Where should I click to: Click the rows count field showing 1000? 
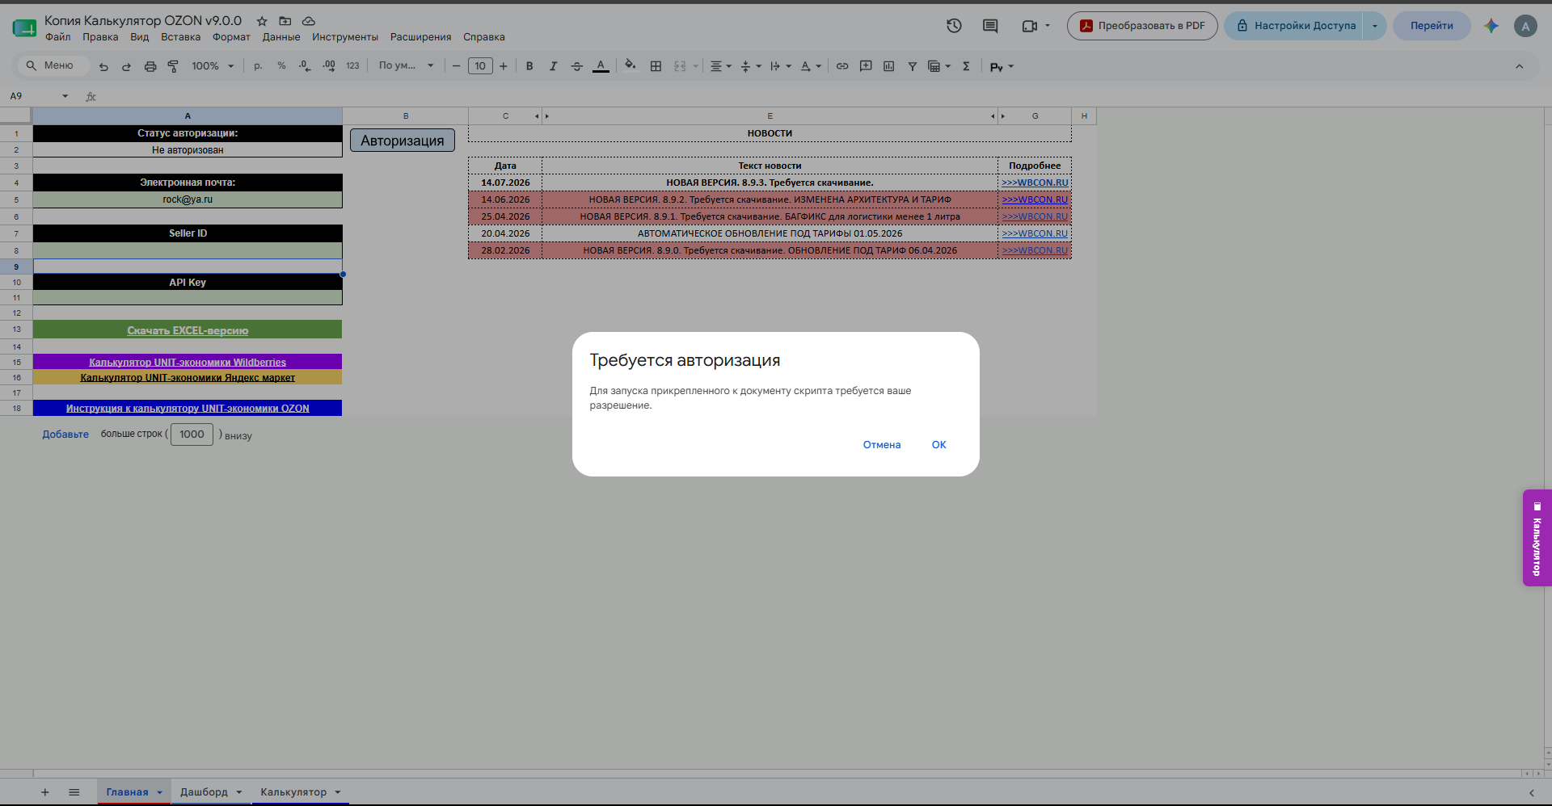point(192,434)
